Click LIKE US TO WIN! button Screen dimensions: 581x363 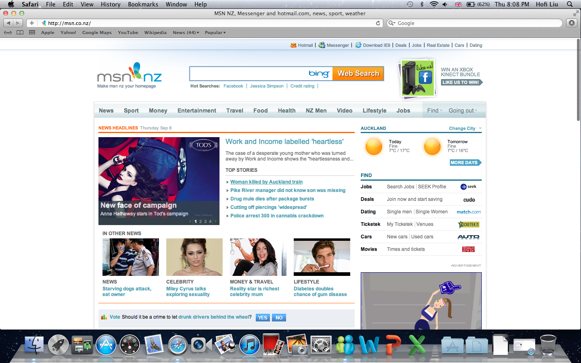point(461,82)
